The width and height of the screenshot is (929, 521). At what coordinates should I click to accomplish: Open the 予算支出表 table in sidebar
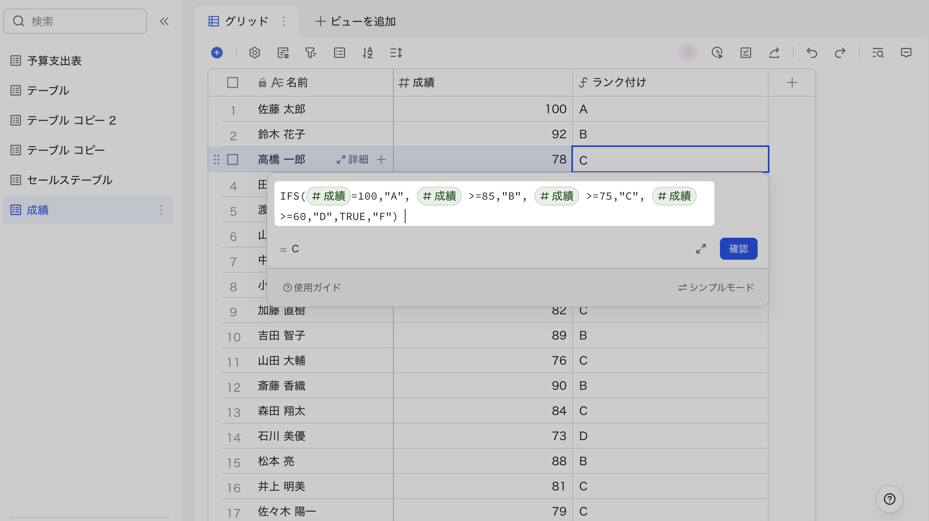[54, 61]
